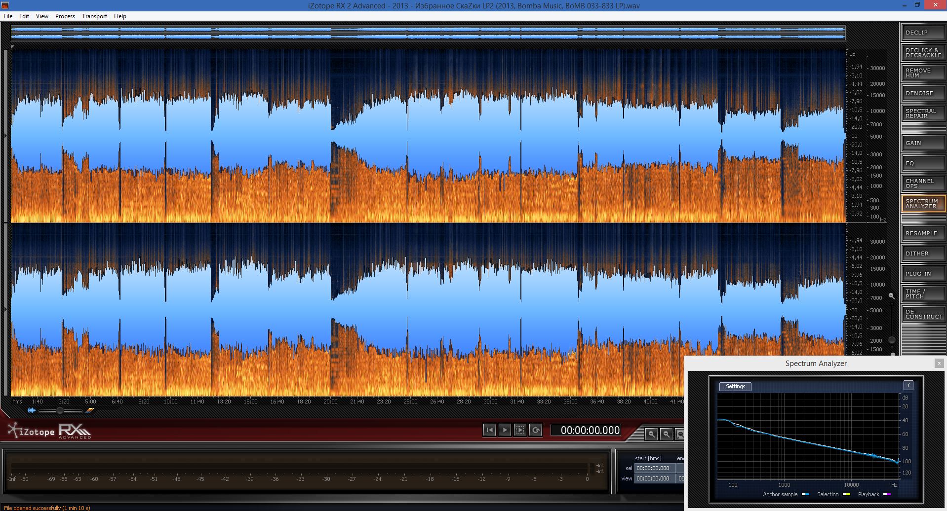Viewport: 947px width, 511px height.
Task: Click the 'hms' time ruler label
Action: point(17,401)
